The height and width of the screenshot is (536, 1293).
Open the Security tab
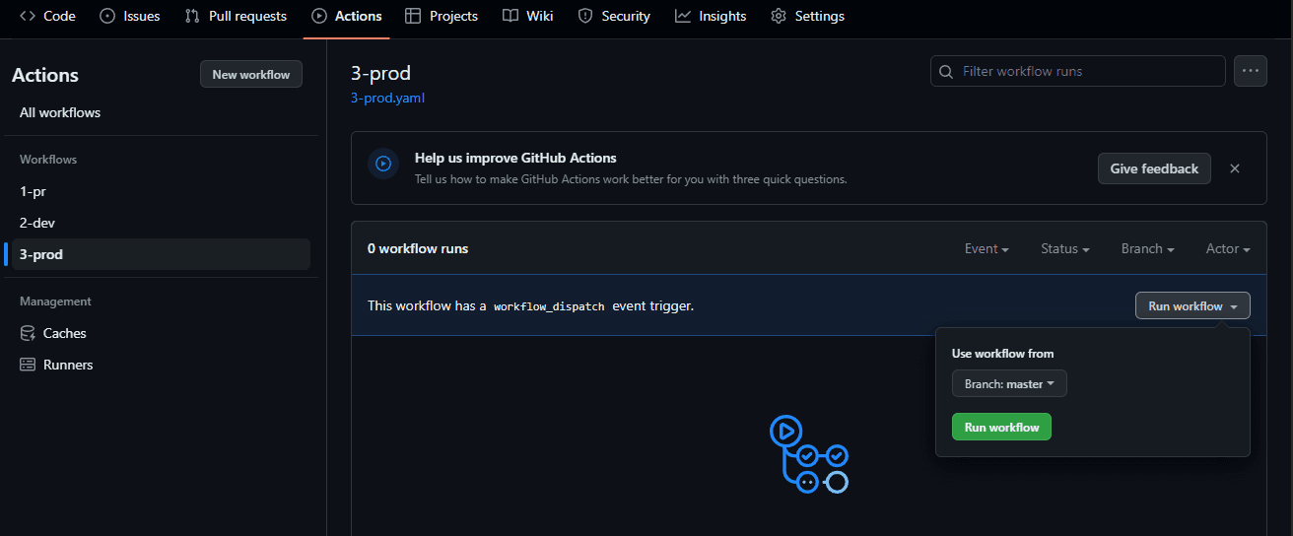[613, 16]
